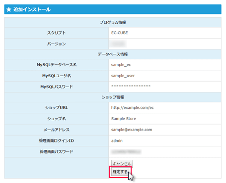Viewport: 226px width, 183px height.
Task: Select the sample@example.com email value
Action: click(x=132, y=130)
